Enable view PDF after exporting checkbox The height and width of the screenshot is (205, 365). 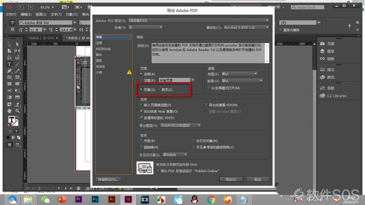tap(206, 105)
